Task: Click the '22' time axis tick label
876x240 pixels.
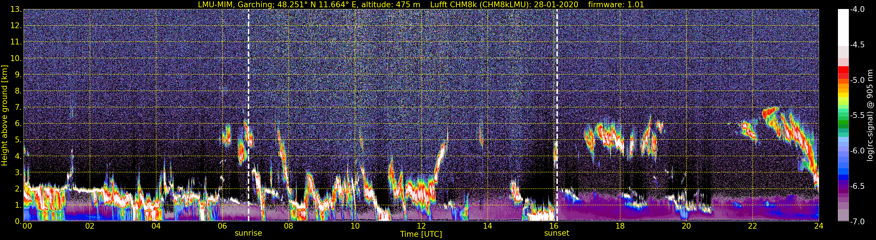Action: [x=753, y=226]
